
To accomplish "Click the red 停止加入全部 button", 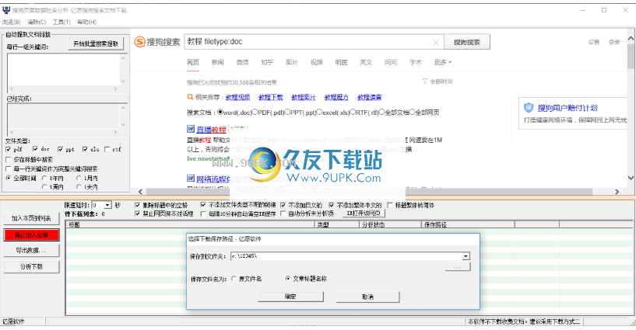I will (x=31, y=234).
